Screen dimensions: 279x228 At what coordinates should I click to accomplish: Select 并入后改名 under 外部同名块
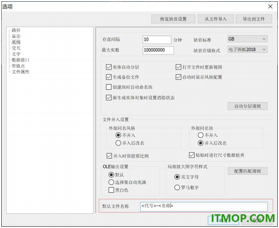point(201,143)
